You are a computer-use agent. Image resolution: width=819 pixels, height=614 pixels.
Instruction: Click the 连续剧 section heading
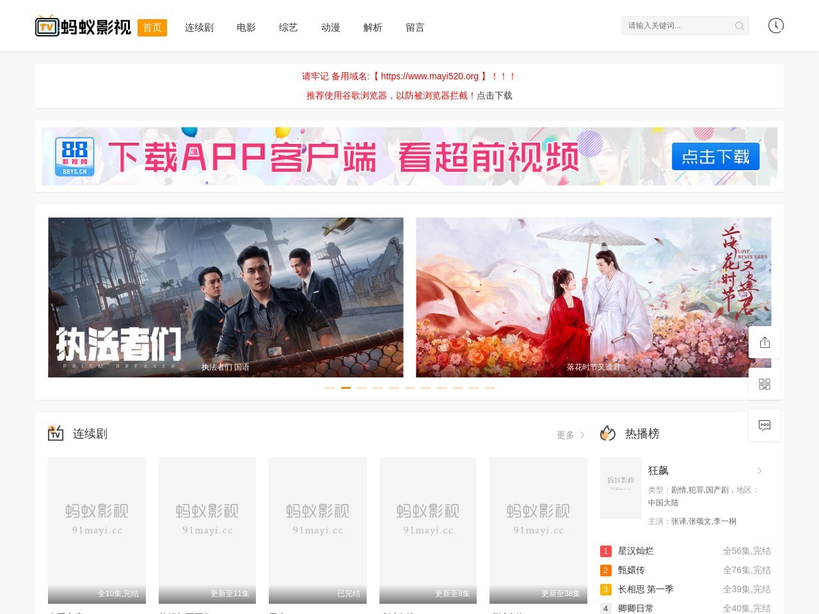(x=90, y=434)
